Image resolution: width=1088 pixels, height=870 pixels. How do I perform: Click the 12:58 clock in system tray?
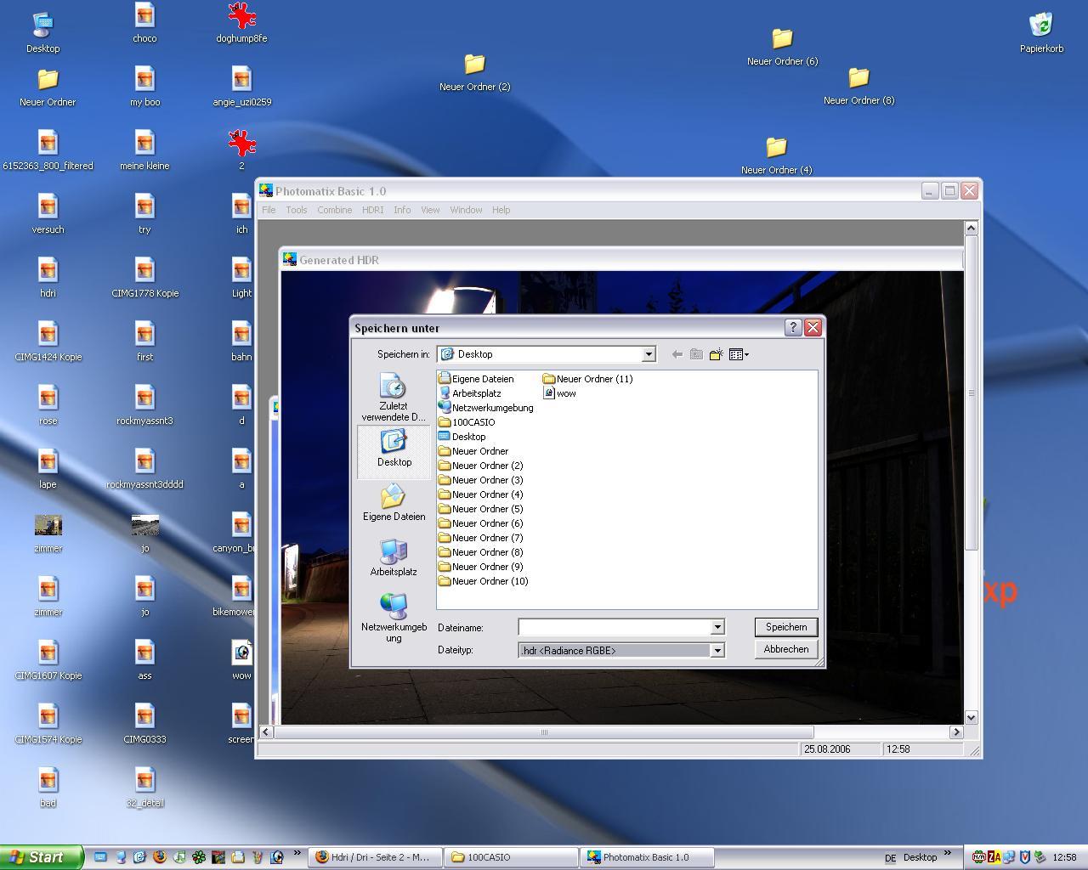[x=1064, y=857]
